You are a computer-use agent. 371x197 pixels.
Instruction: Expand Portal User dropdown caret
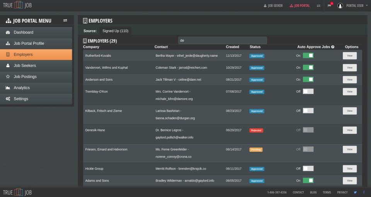point(367,5)
